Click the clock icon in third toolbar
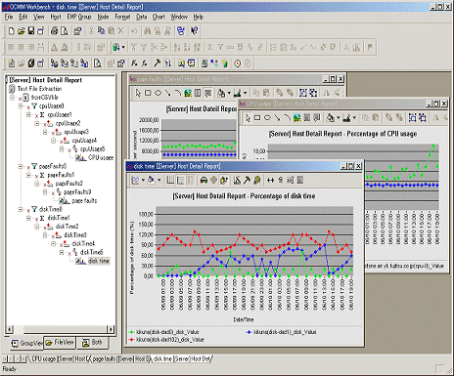Screen dimensions: 454x376 point(238,63)
